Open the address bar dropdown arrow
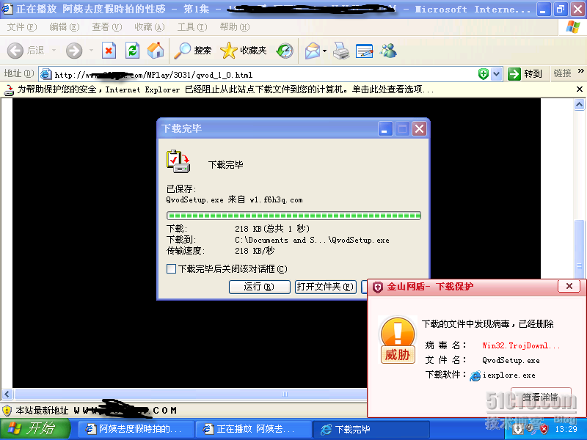Screen dimensions: 587x440 (497, 74)
